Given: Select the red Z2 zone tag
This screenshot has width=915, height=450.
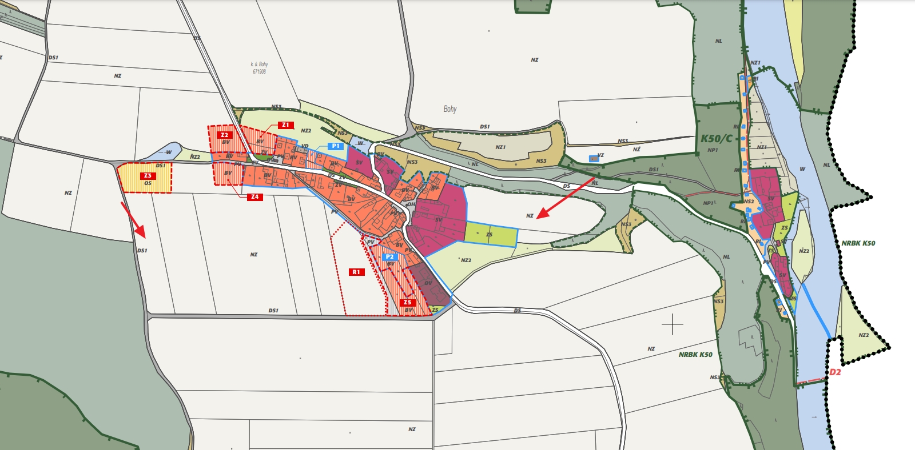Looking at the screenshot, I should click(224, 135).
